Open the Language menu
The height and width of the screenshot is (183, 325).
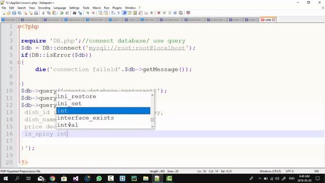click(x=60, y=8)
